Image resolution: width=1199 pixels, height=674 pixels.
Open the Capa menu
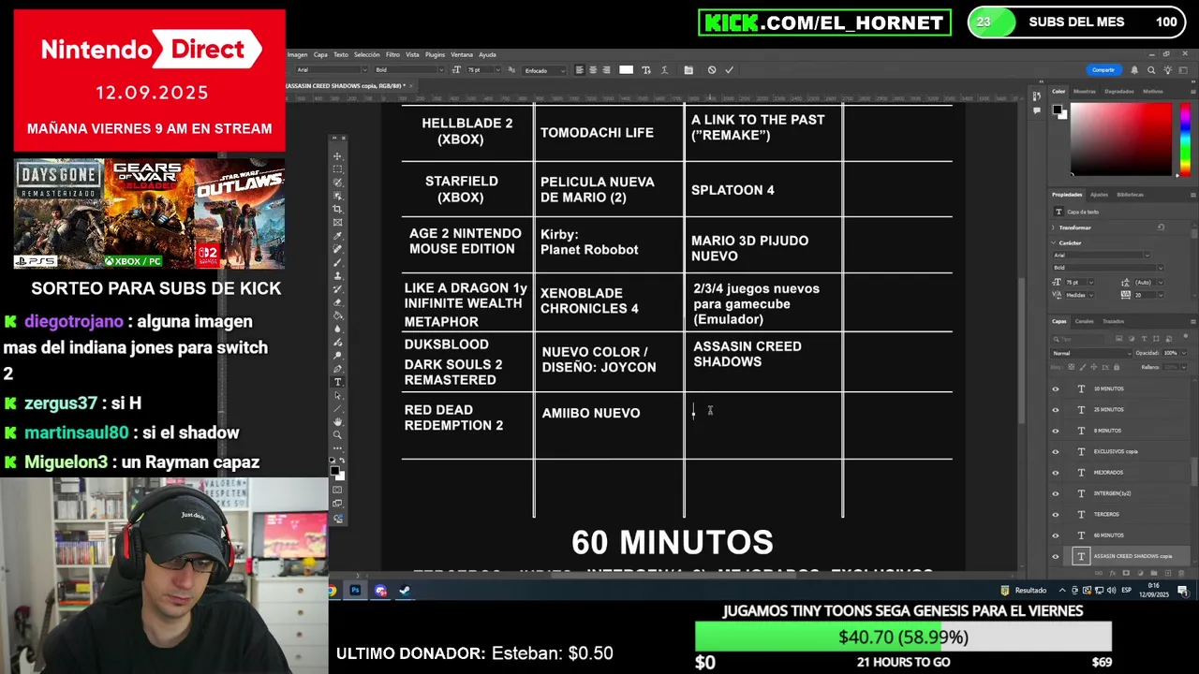click(320, 54)
